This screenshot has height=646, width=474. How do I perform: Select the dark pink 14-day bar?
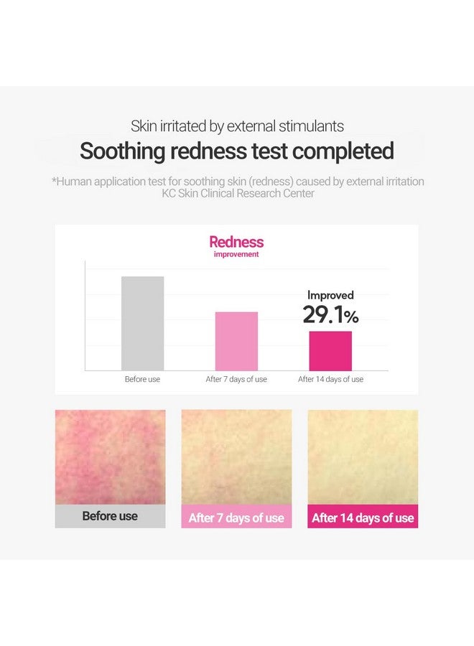click(330, 351)
